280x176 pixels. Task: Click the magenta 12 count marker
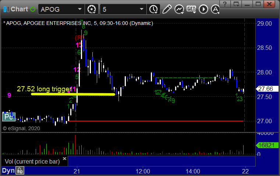click(x=77, y=69)
